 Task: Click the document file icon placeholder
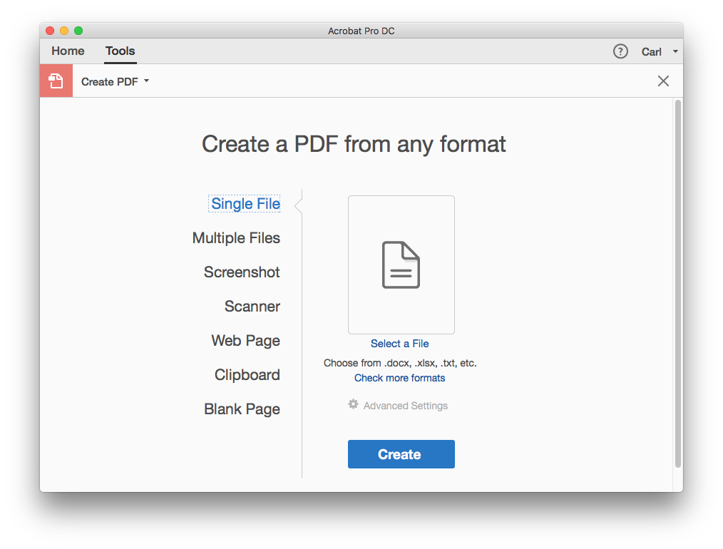(x=401, y=265)
